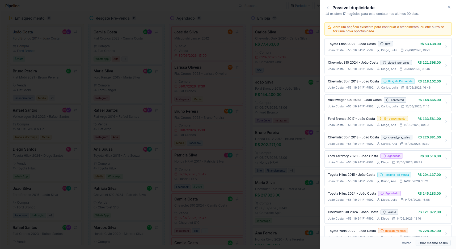456x249 pixels.
Task: Click the circle icon beside Resgate Pré-venda column title
Action: tap(91, 18)
